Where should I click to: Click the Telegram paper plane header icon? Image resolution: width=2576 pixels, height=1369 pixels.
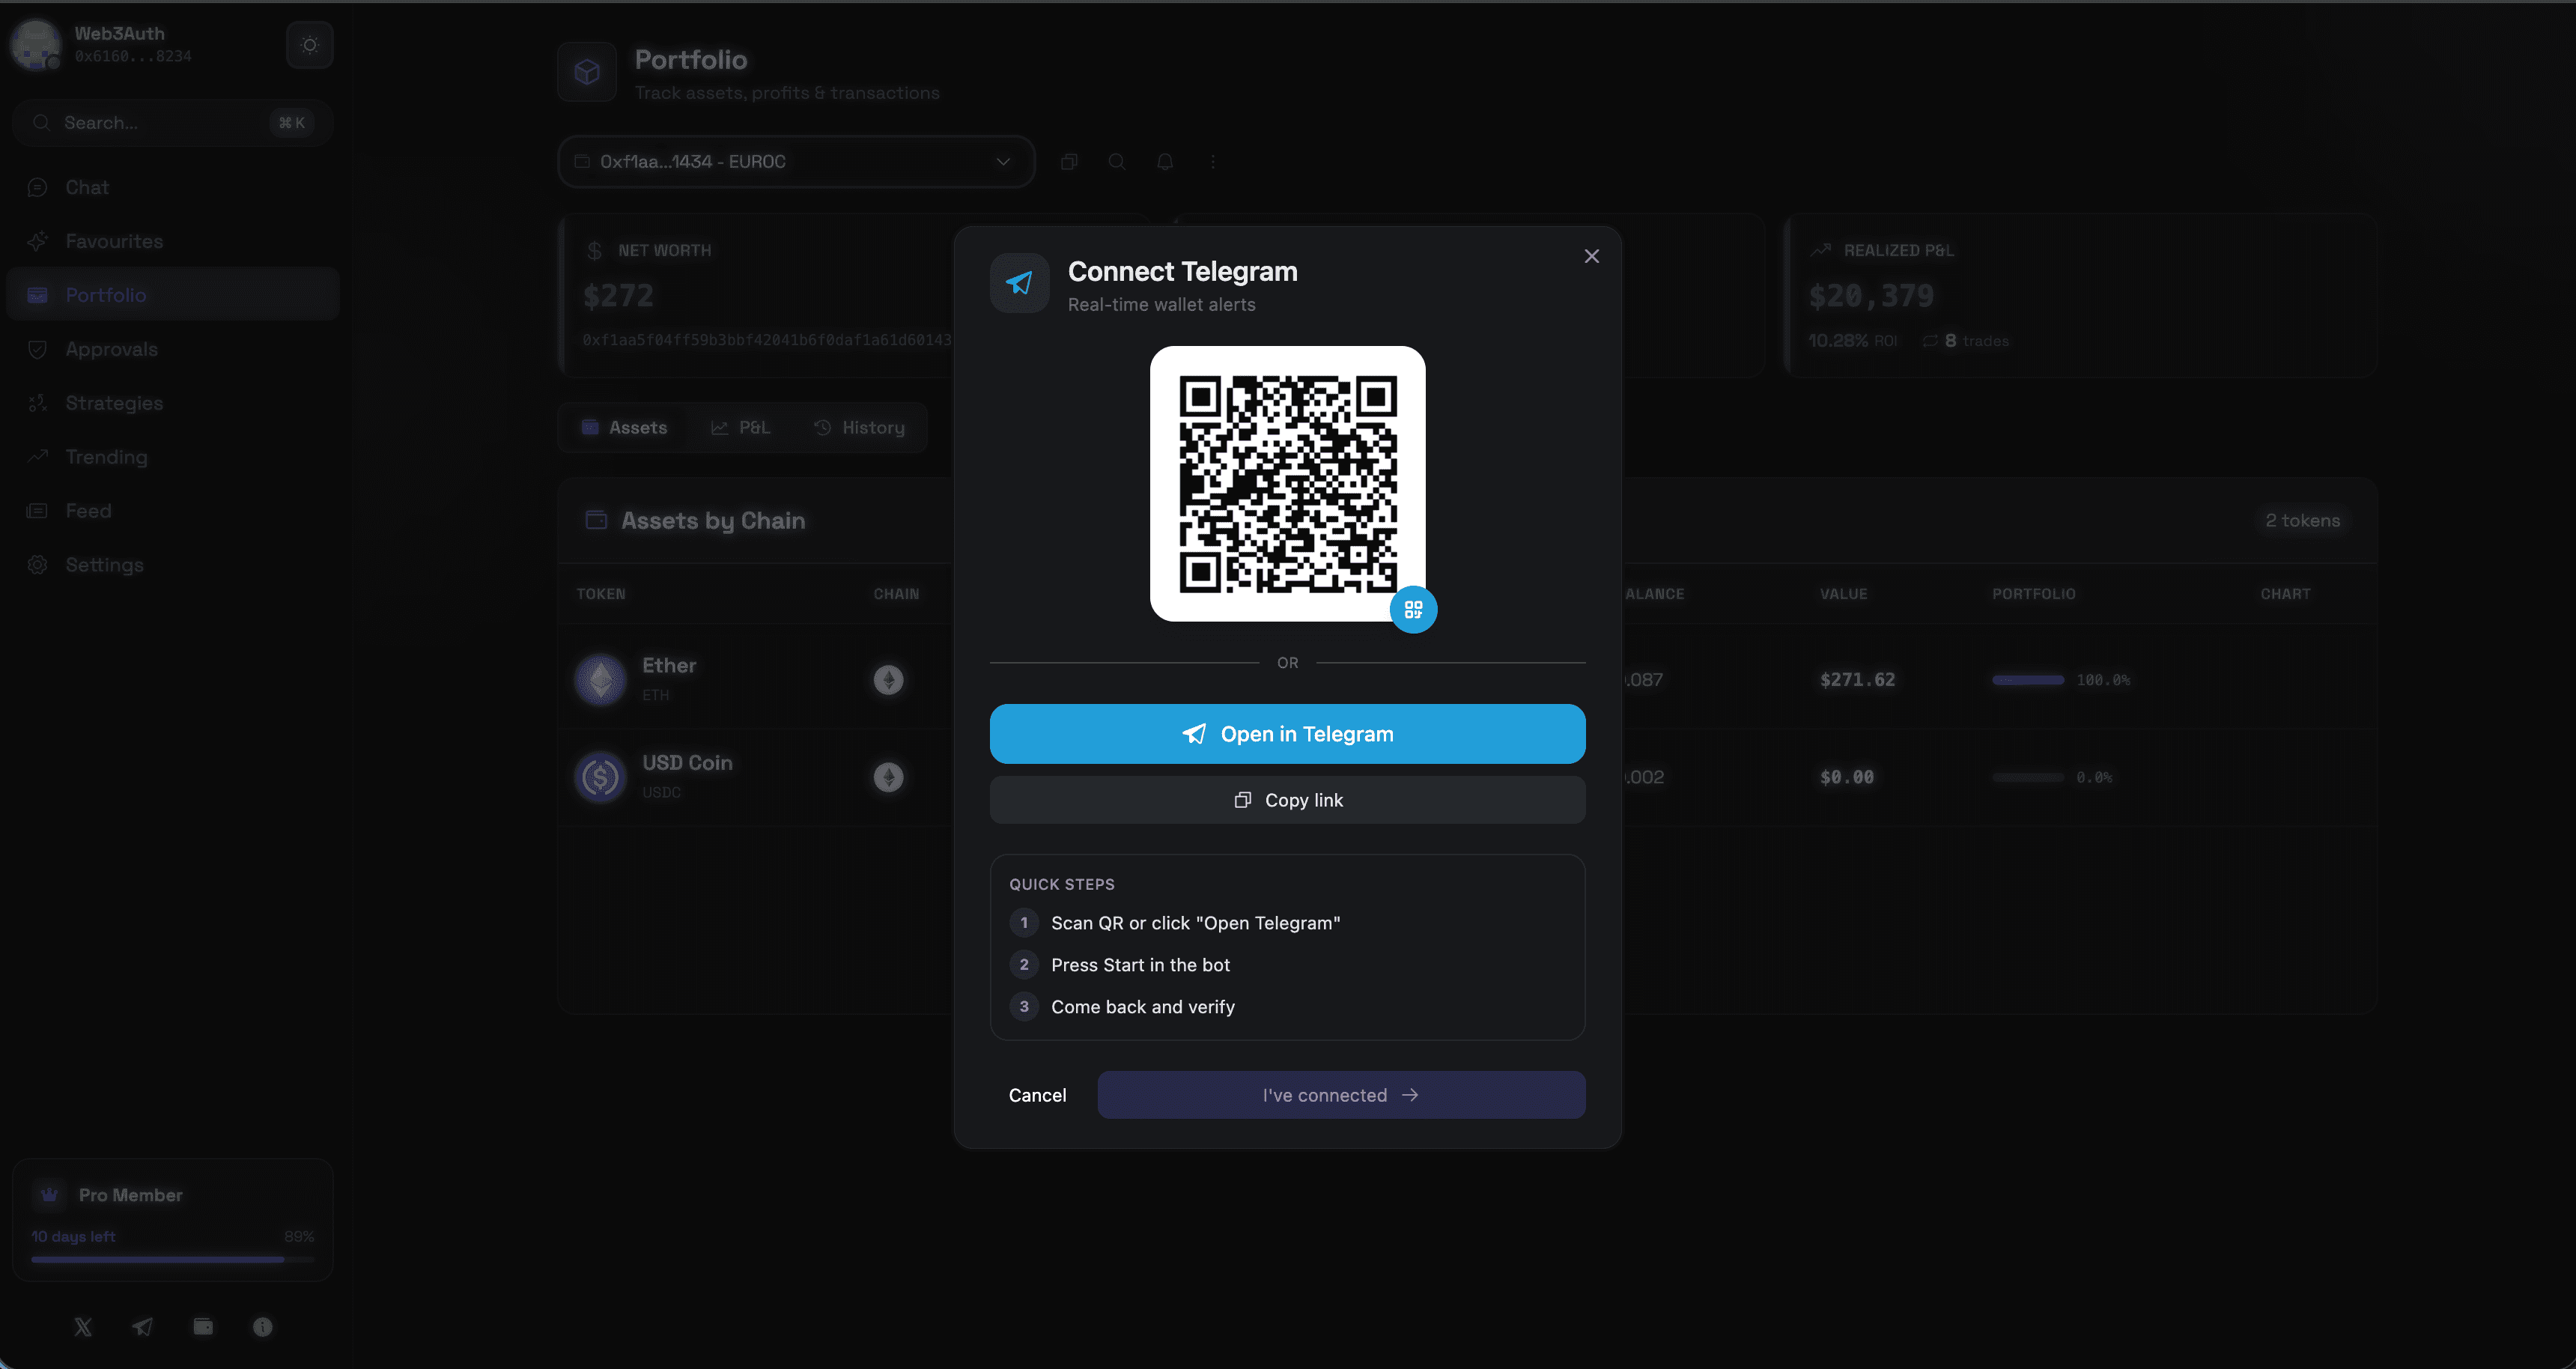tap(1019, 283)
